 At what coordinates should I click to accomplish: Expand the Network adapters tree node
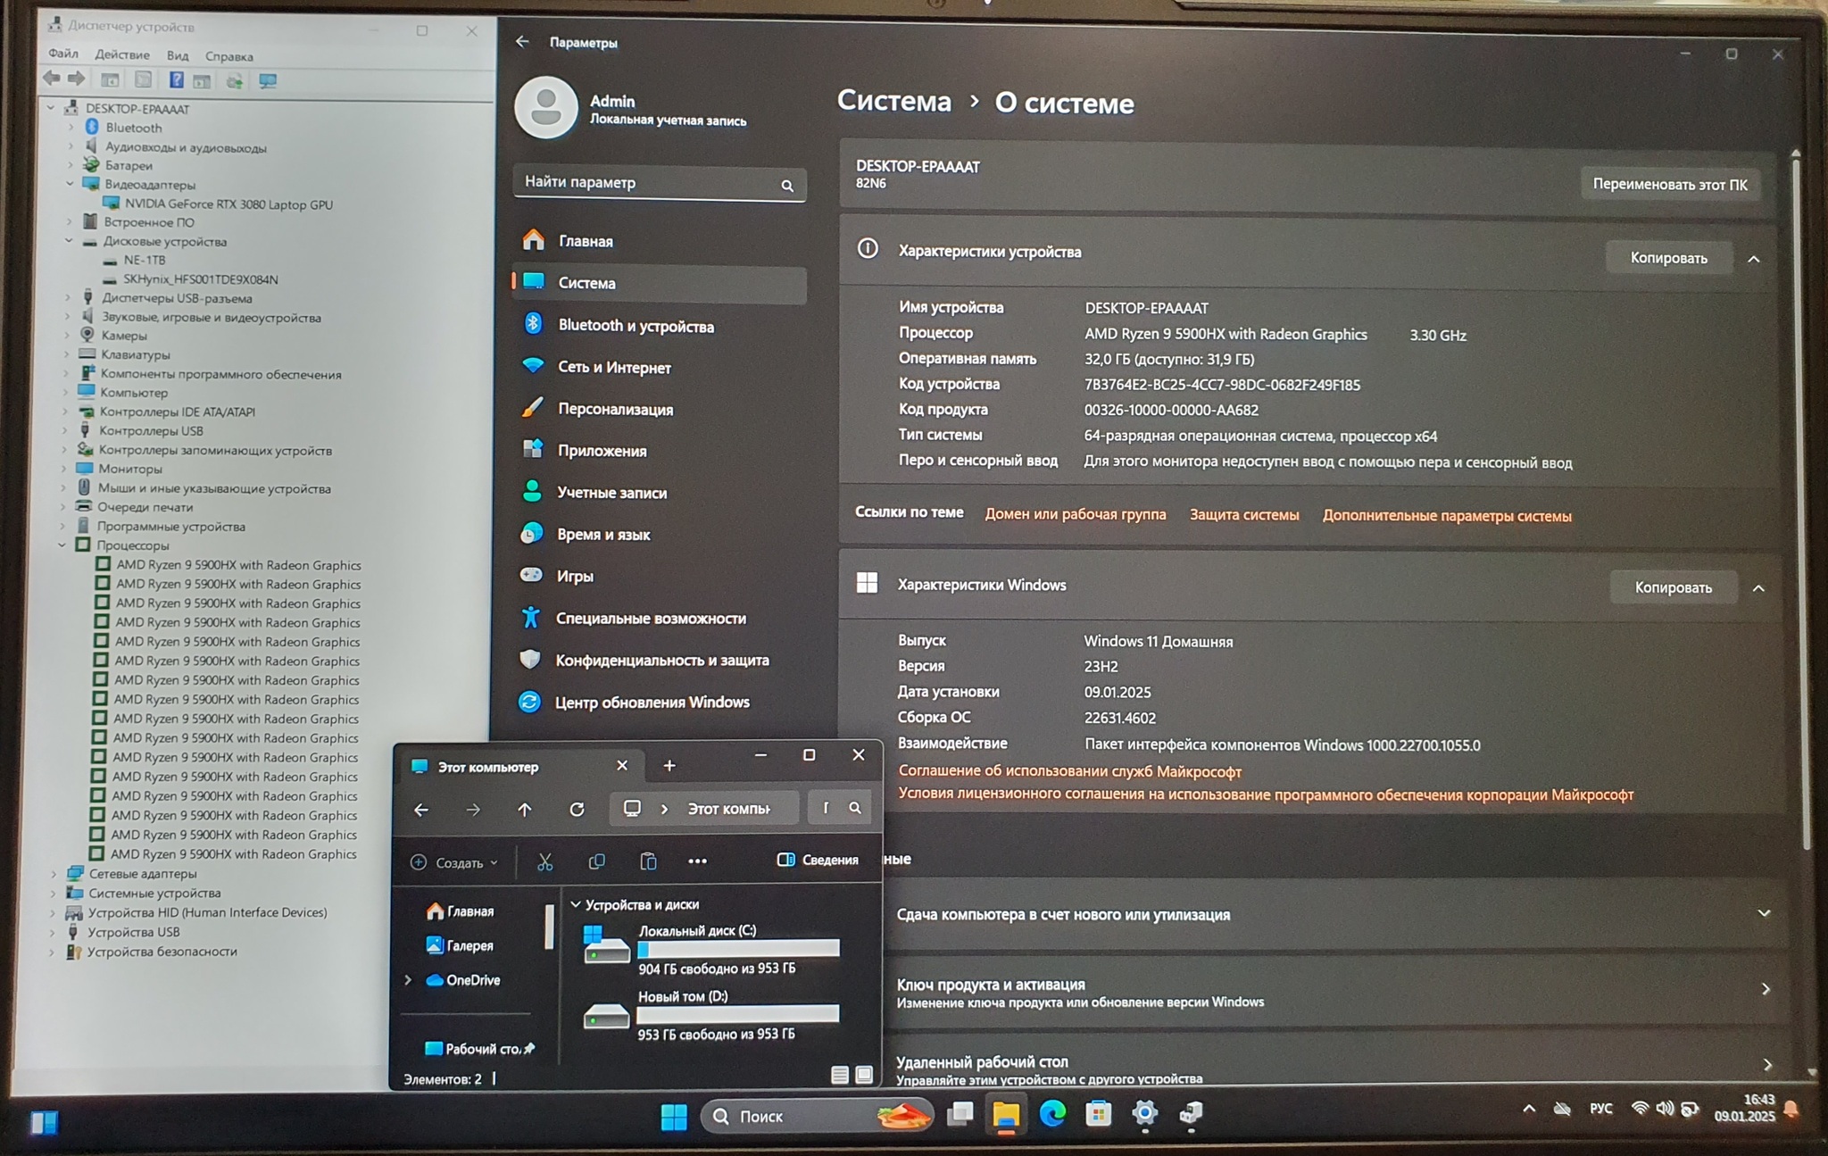pos(54,874)
